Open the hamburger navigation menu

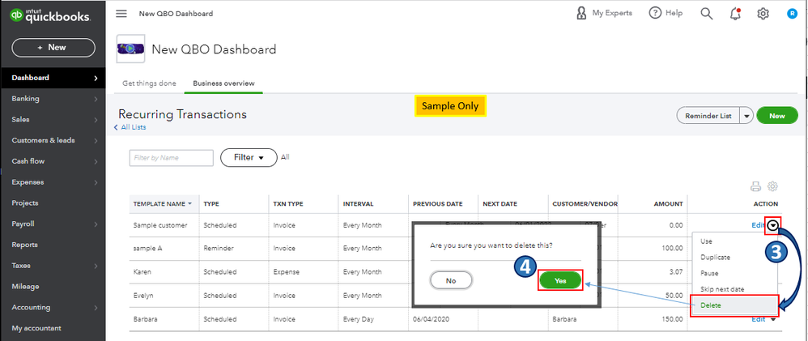(121, 14)
